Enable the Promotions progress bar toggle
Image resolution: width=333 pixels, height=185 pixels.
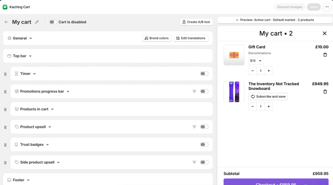pos(204,91)
